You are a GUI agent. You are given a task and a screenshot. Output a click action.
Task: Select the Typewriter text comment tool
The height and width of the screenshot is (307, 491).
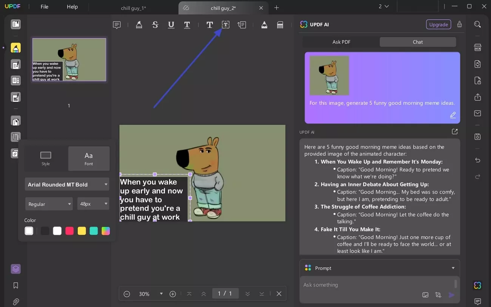(210, 25)
